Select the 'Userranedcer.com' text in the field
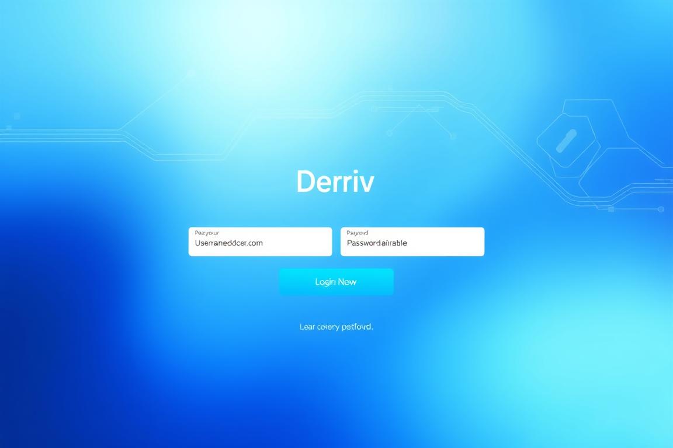Screen dimensions: 673x448 click(229, 242)
